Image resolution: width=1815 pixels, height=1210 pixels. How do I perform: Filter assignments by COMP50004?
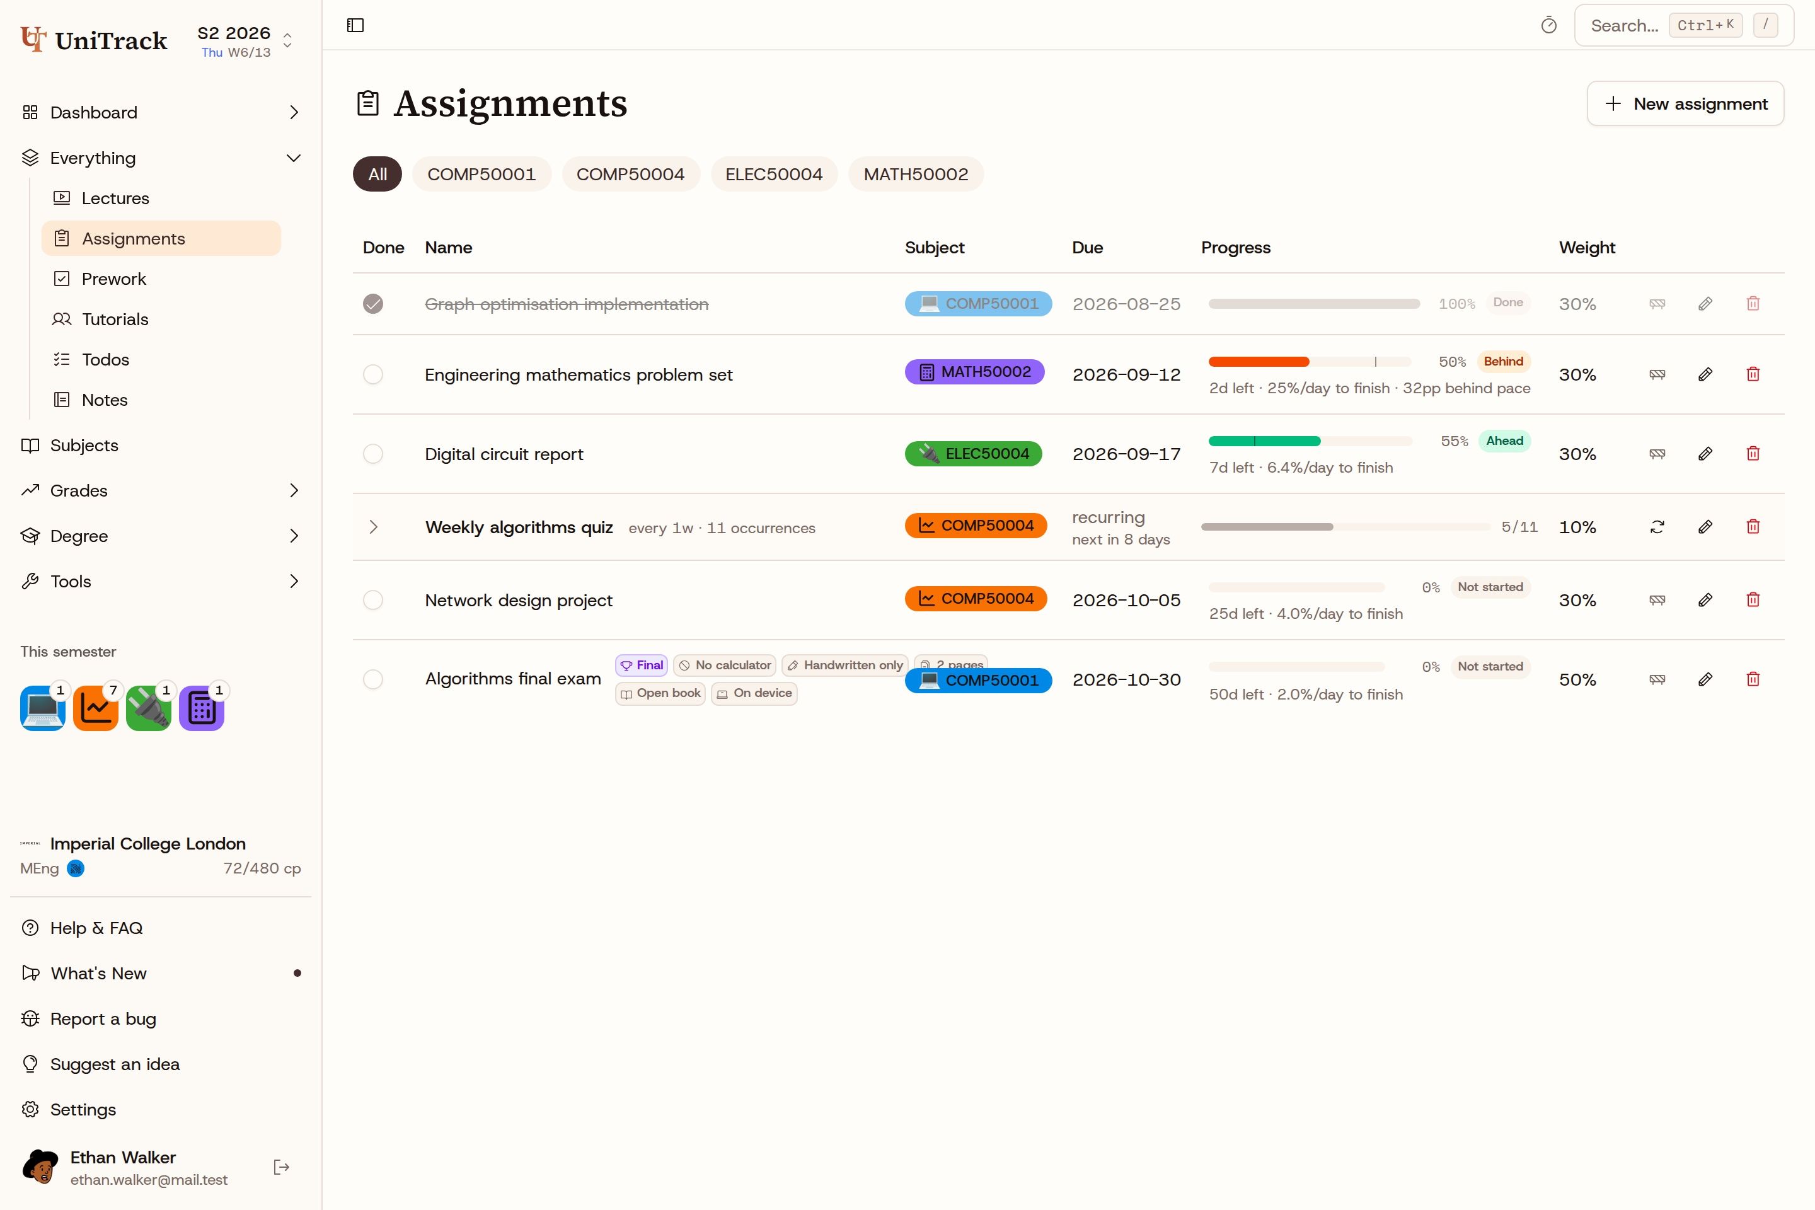point(630,175)
